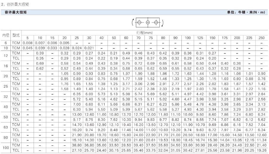
Task: Click the cell with value 22.90
Action: pos(151,135)
